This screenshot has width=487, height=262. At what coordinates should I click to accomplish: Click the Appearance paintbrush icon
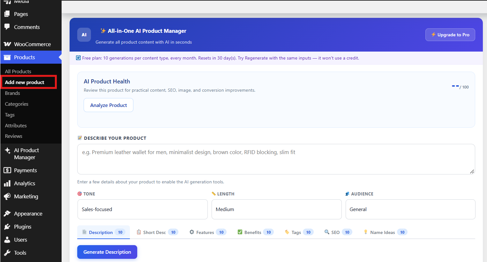[7, 214]
